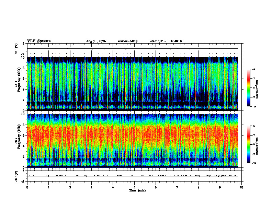This screenshot has width=272, height=210.
Task: Click the "start UT = 18:40:0" header text
Action: point(166,41)
